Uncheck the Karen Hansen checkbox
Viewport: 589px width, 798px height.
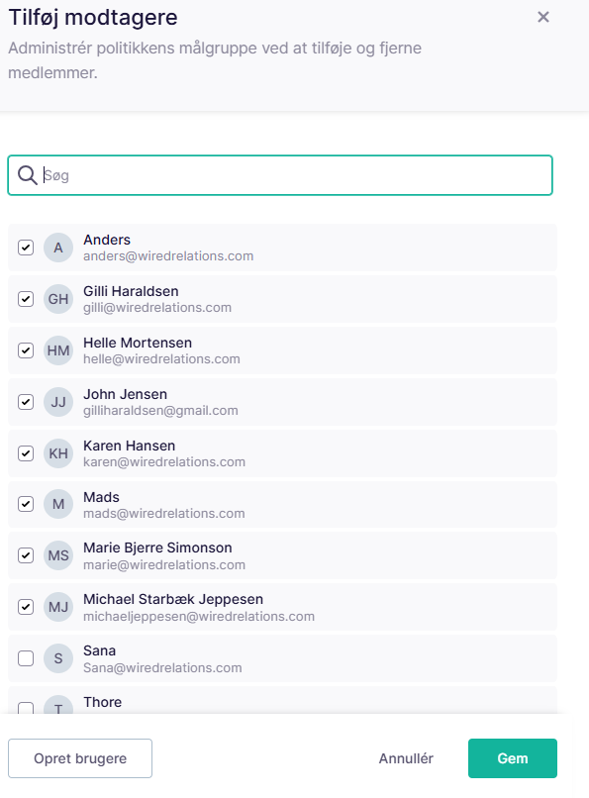(x=26, y=453)
